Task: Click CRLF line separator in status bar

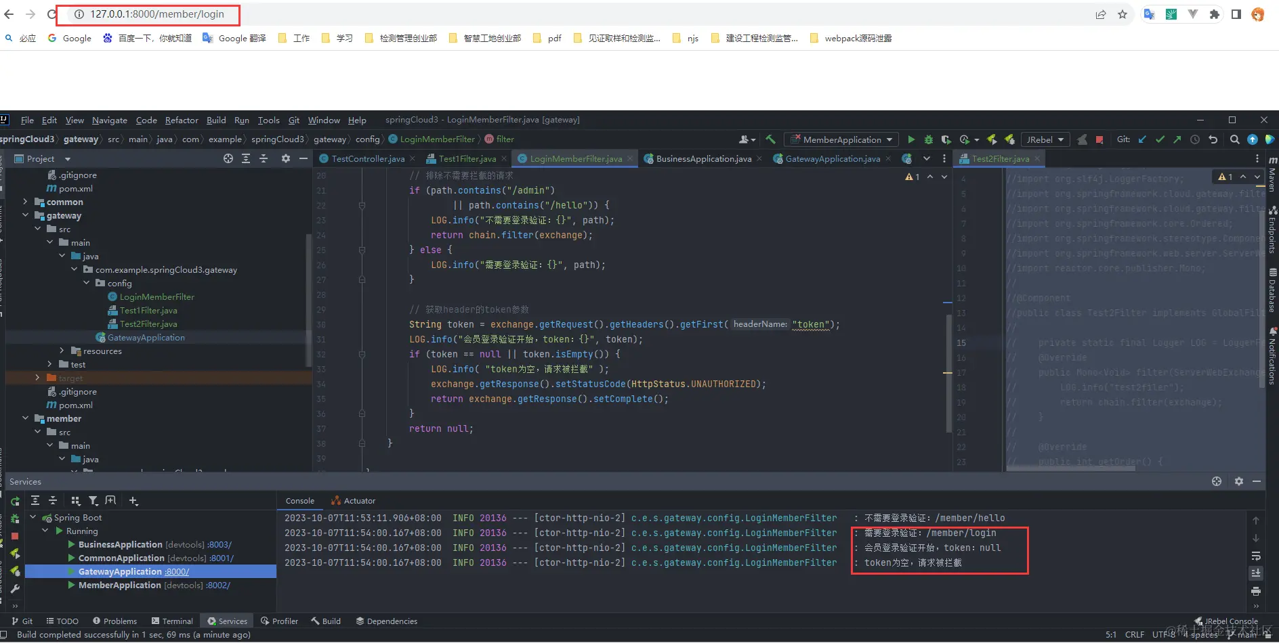Action: (1135, 635)
